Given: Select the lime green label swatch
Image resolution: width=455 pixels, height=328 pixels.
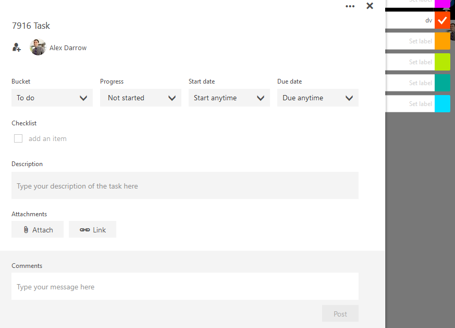Looking at the screenshot, I should click(x=442, y=62).
